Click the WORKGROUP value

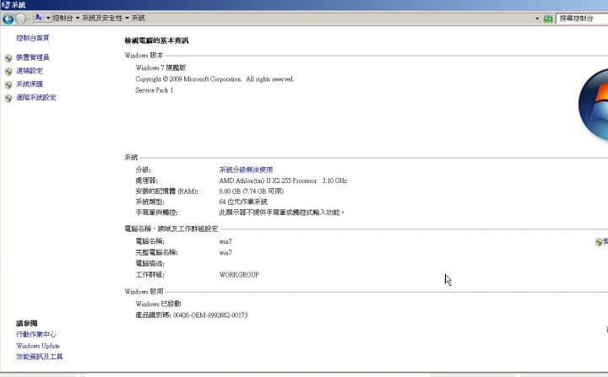pos(239,275)
